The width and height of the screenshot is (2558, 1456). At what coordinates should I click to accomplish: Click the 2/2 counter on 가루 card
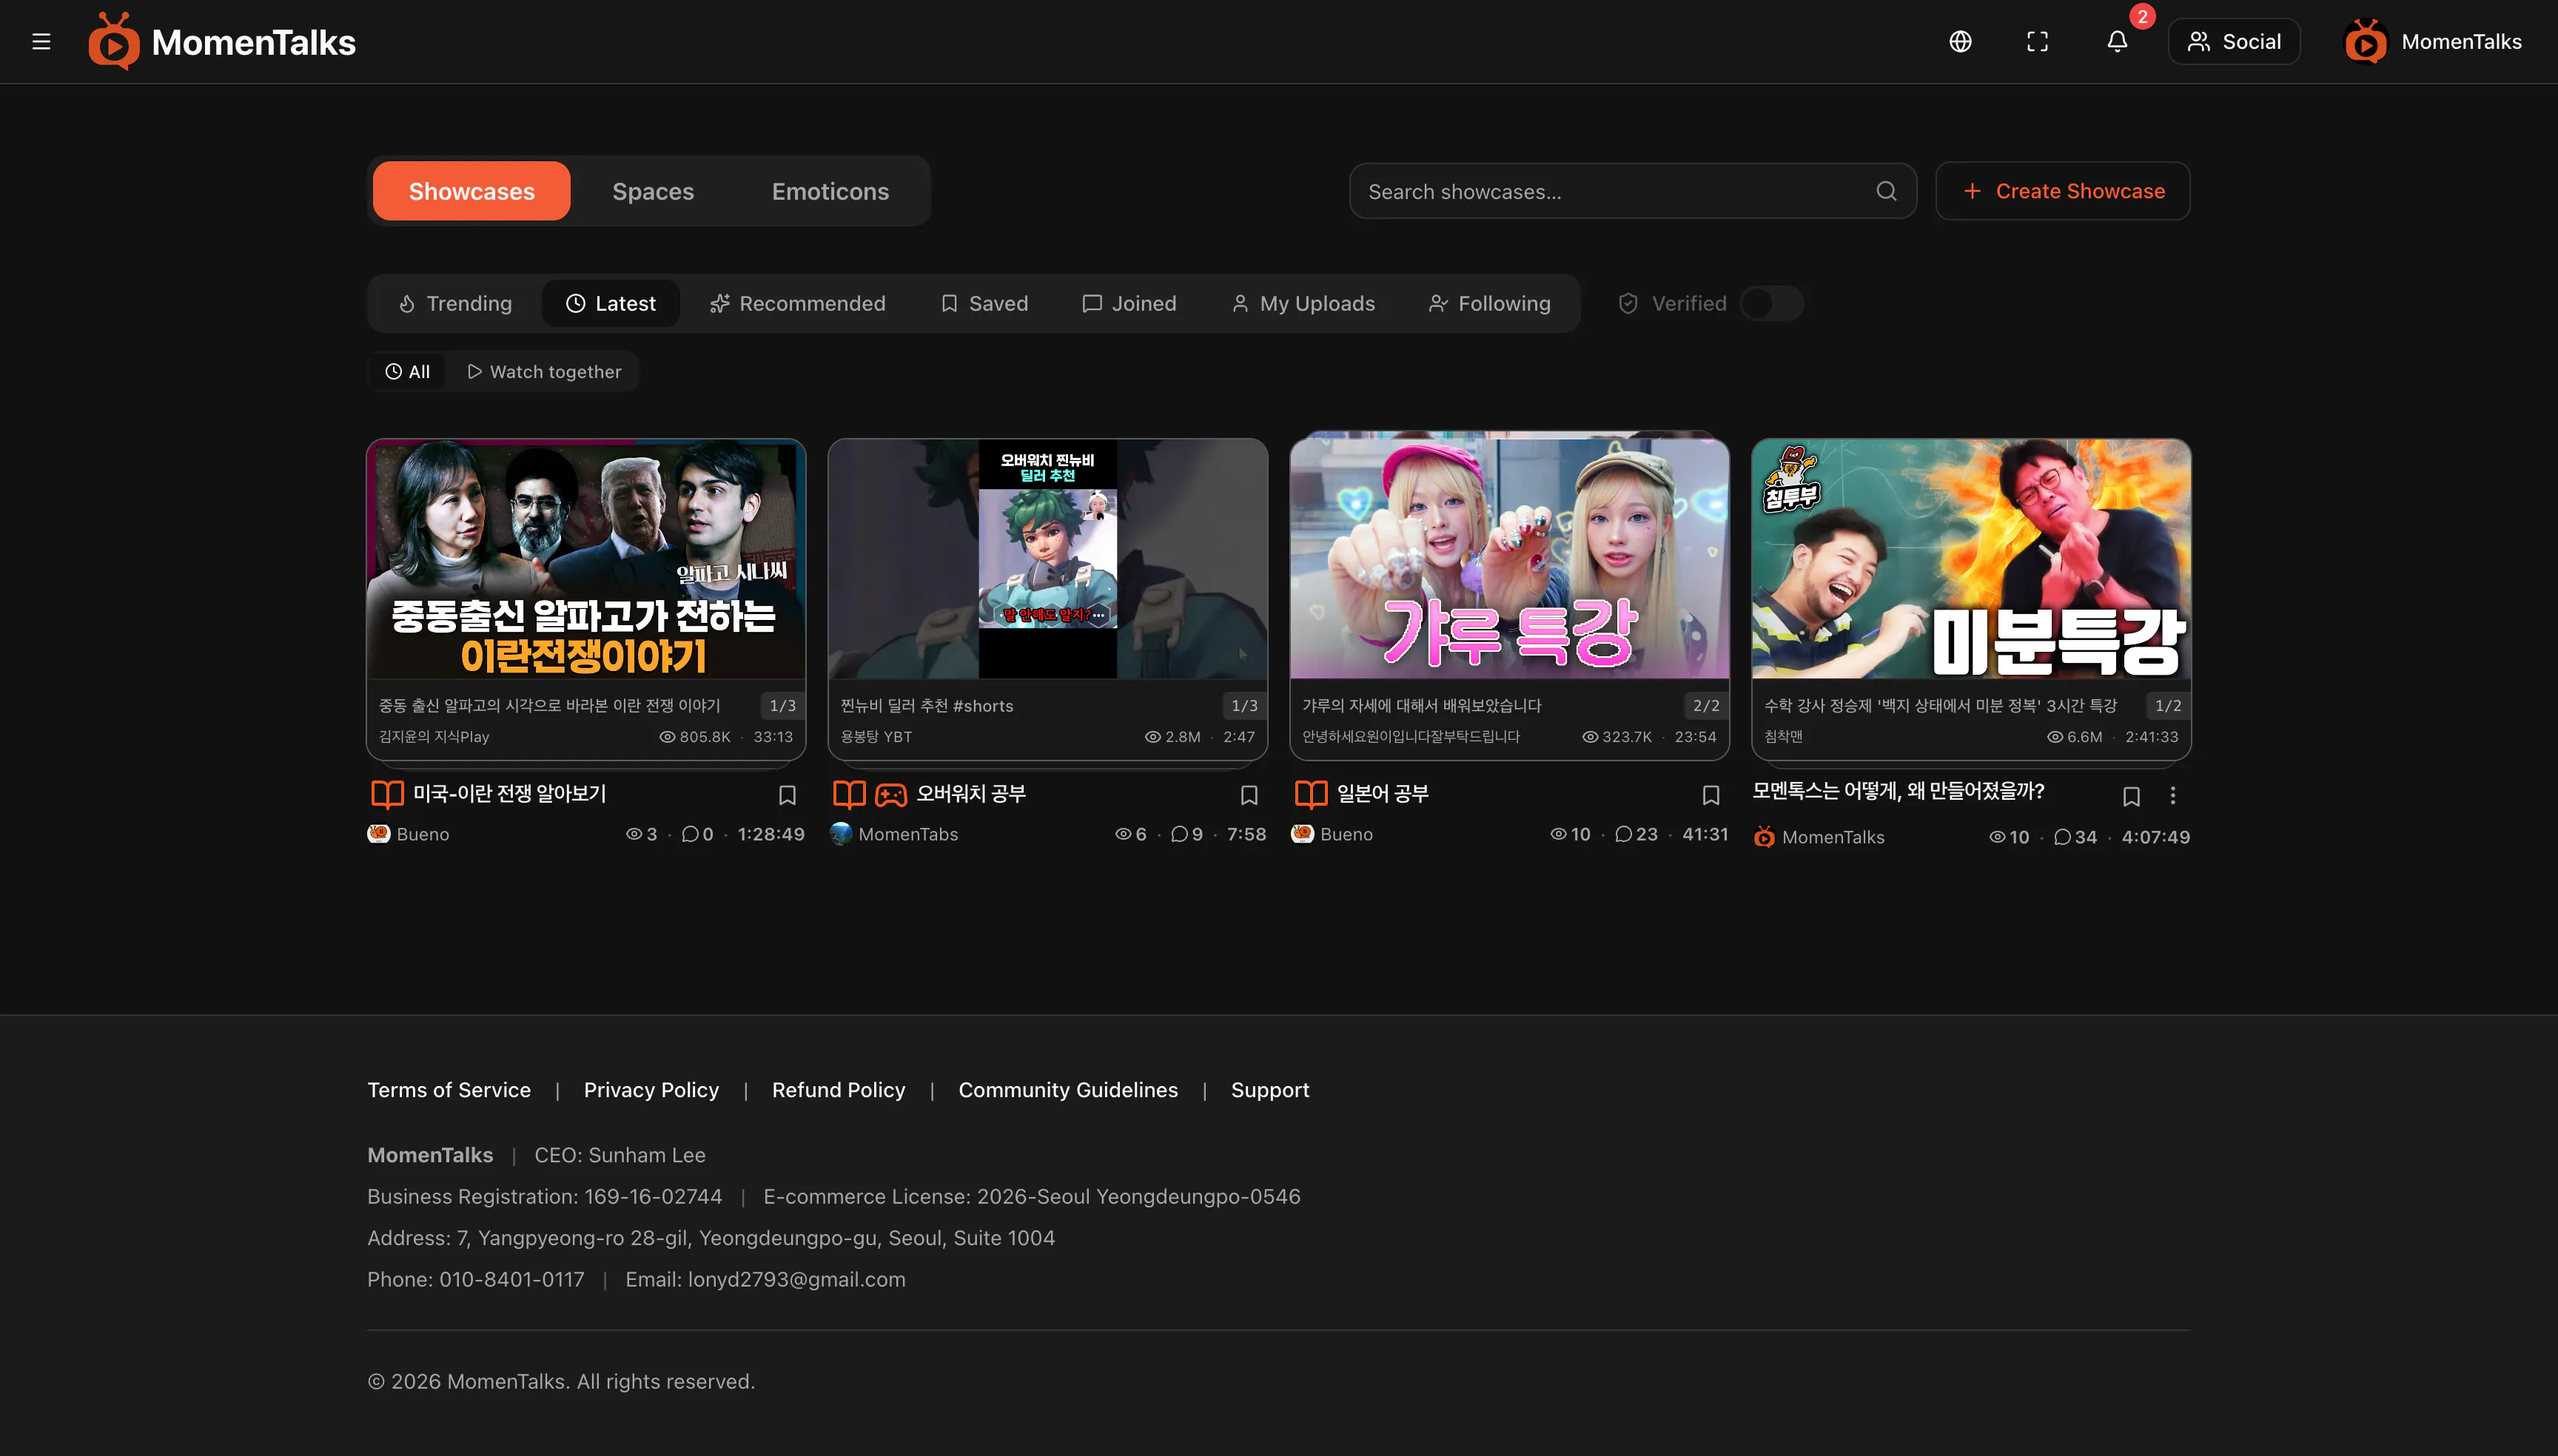1705,706
